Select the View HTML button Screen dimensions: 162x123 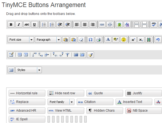point(66,111)
